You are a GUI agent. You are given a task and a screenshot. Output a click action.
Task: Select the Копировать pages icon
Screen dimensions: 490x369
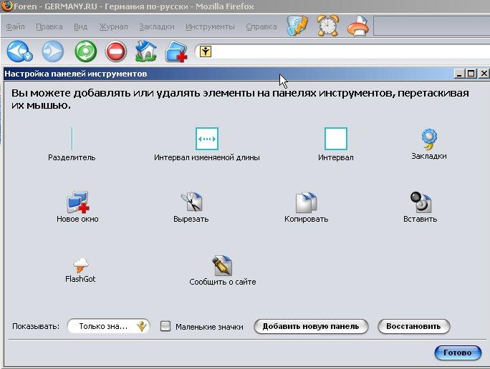306,202
